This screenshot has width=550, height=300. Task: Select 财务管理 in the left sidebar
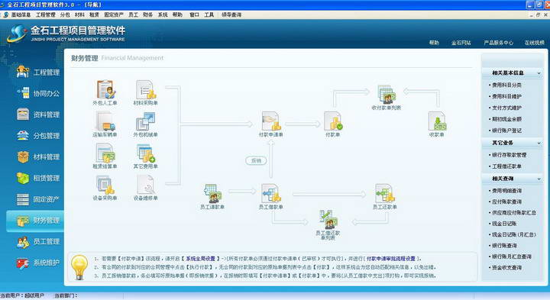(x=35, y=221)
